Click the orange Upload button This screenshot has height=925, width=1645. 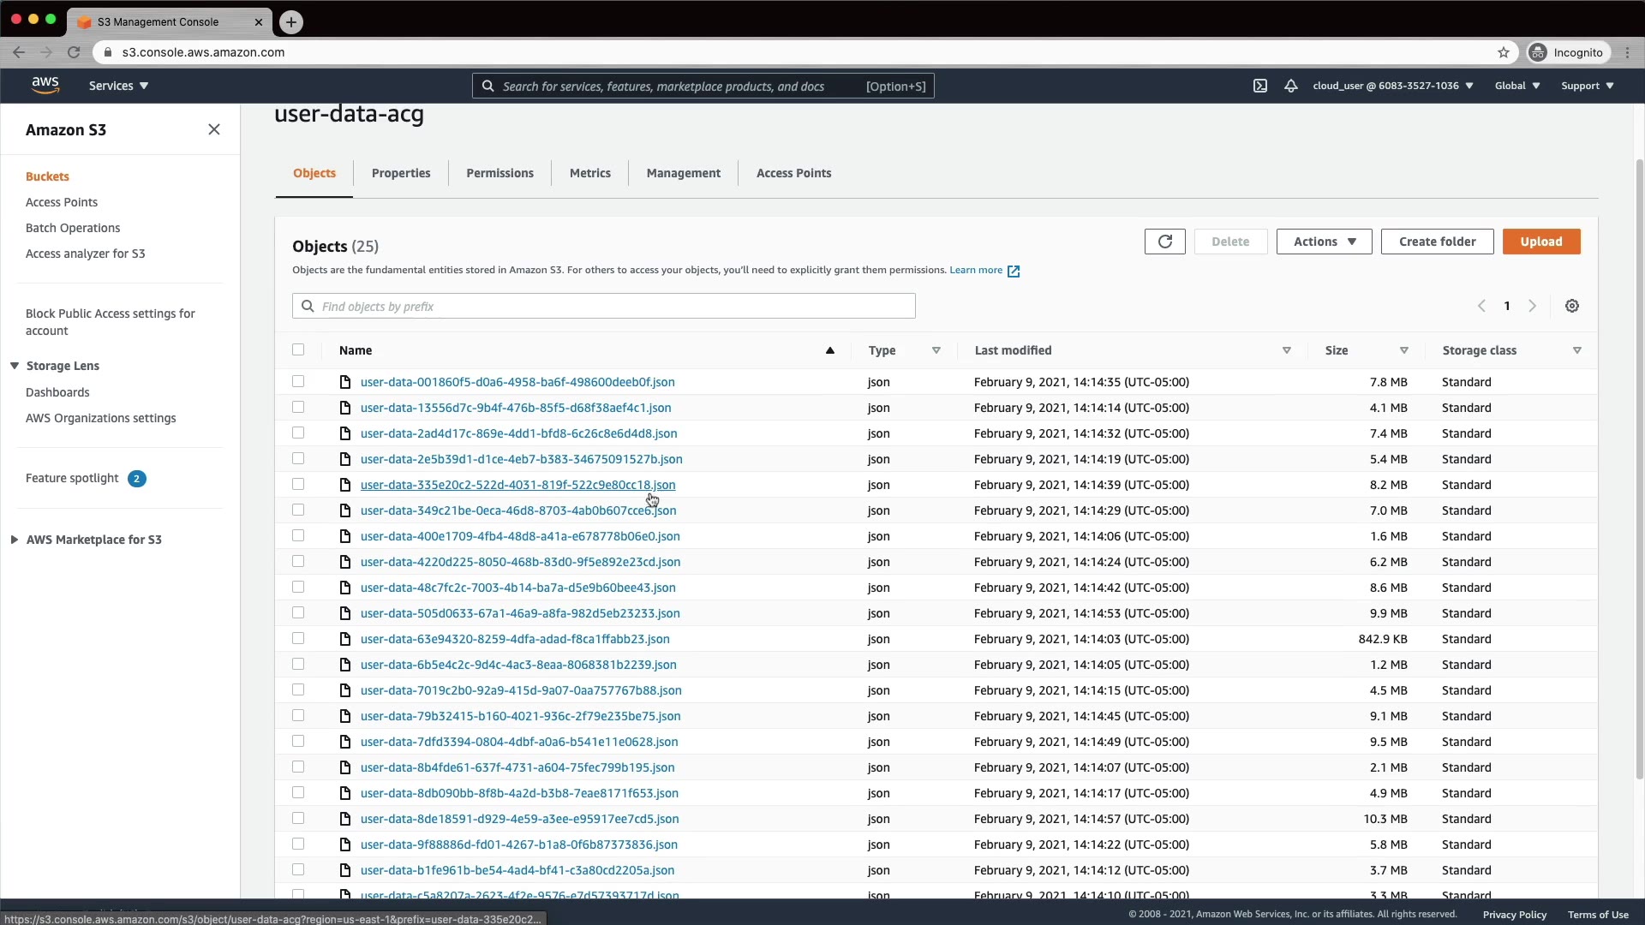coord(1540,242)
